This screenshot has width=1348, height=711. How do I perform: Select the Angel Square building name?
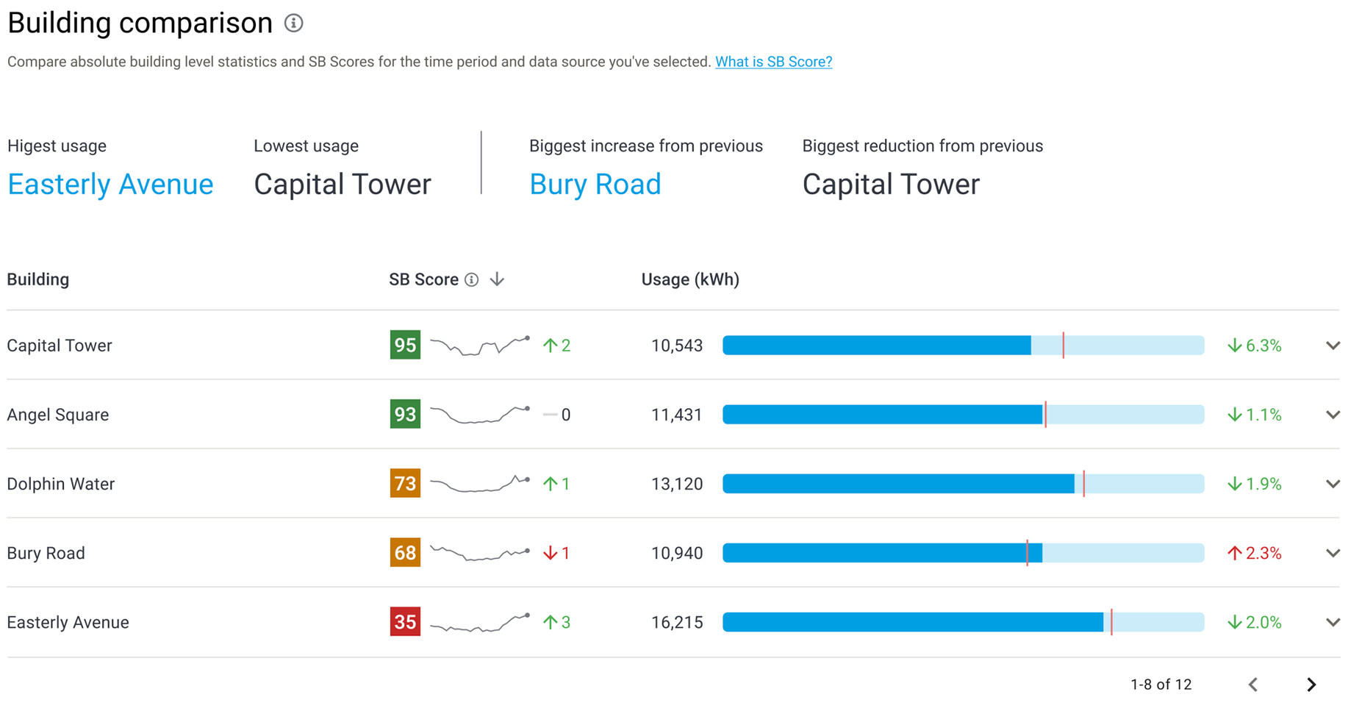[x=58, y=415]
